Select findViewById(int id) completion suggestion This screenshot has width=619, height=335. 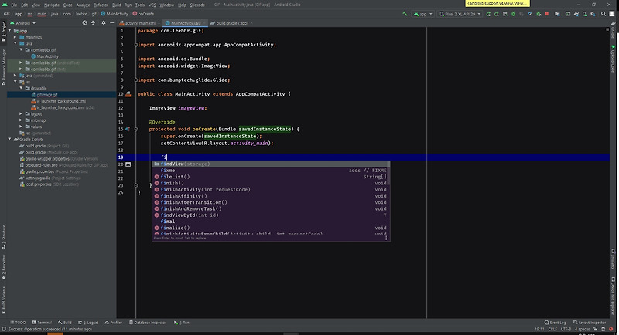click(189, 215)
